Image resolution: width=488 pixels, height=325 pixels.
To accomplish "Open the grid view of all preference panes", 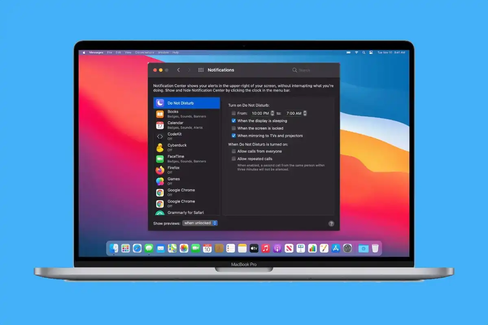I will (x=200, y=69).
